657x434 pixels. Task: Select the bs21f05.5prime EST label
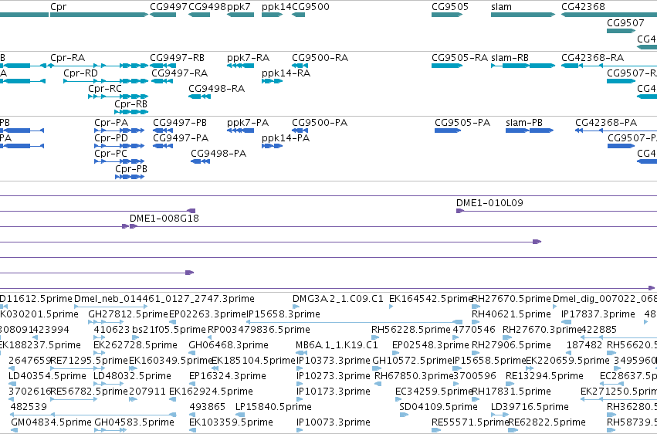pyautogui.click(x=169, y=329)
